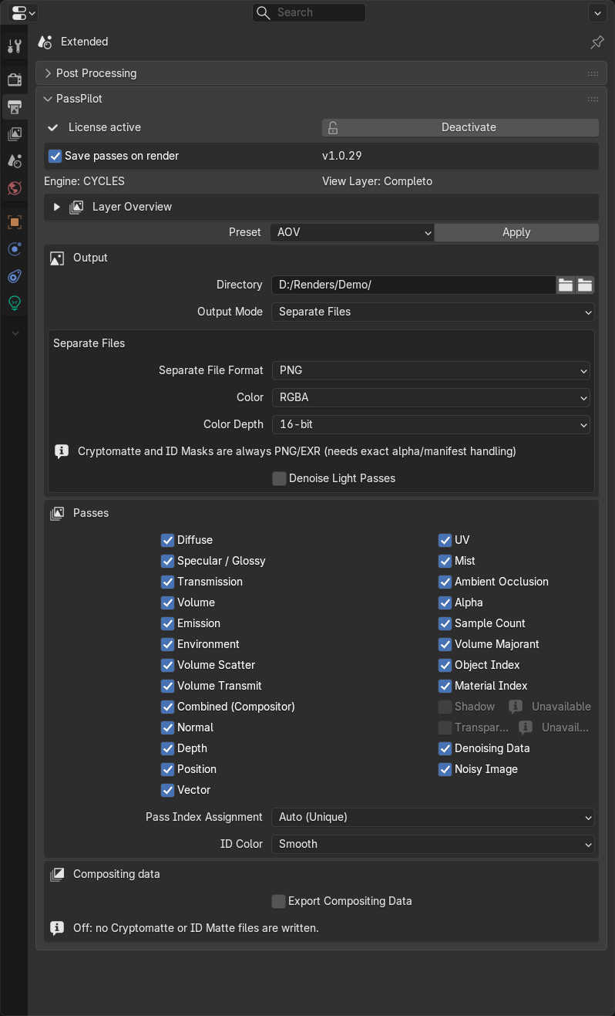Open the World properties tab
This screenshot has width=615, height=1016.
coord(14,188)
